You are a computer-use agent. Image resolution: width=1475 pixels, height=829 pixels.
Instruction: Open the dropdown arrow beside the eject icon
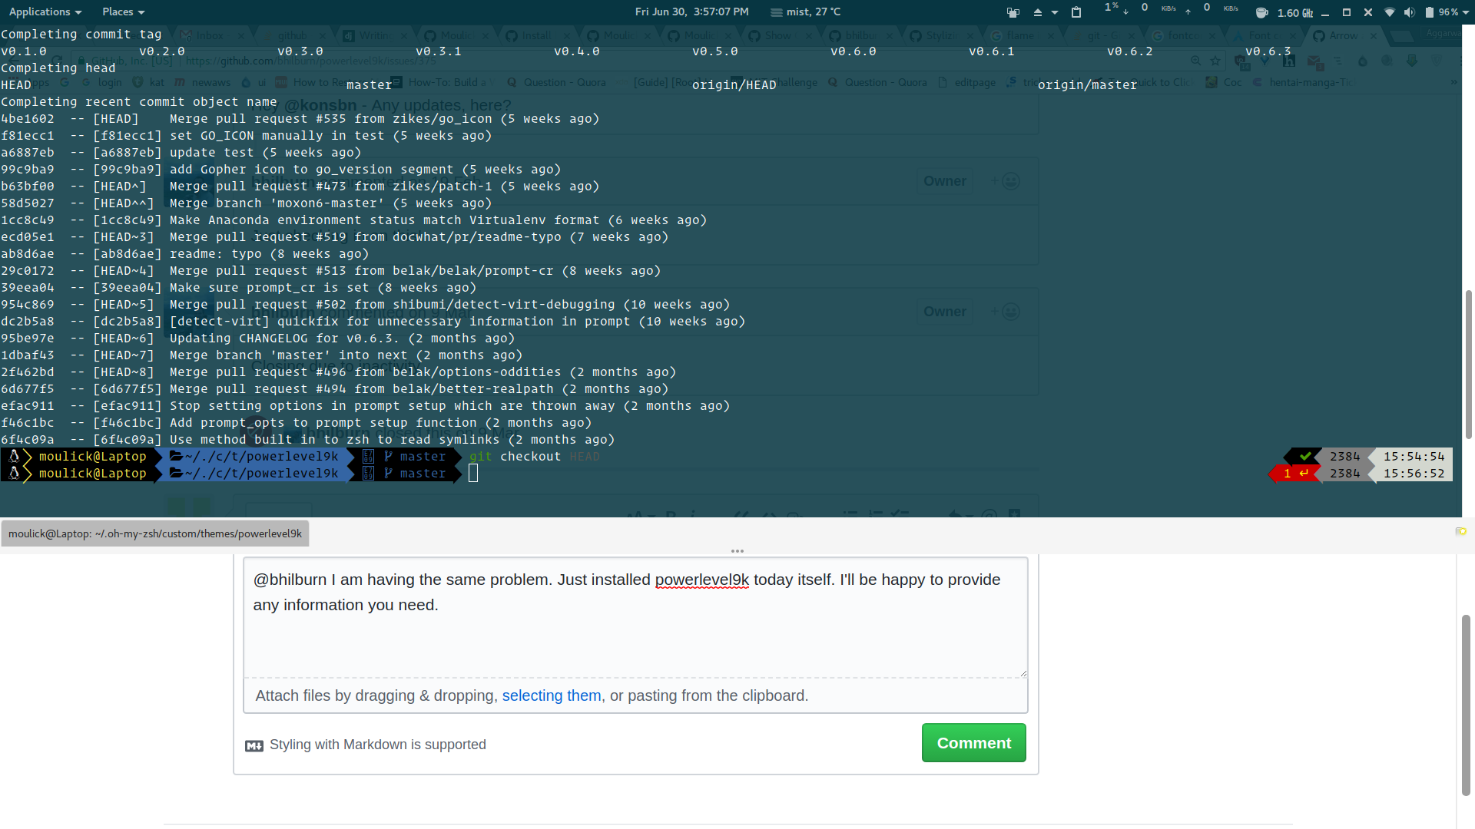[1055, 12]
